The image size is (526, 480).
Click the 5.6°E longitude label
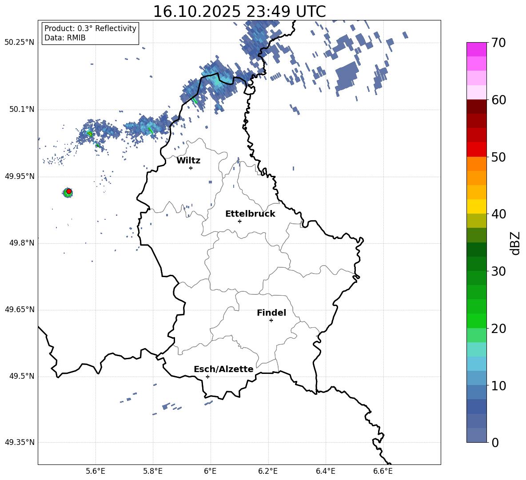coord(96,471)
